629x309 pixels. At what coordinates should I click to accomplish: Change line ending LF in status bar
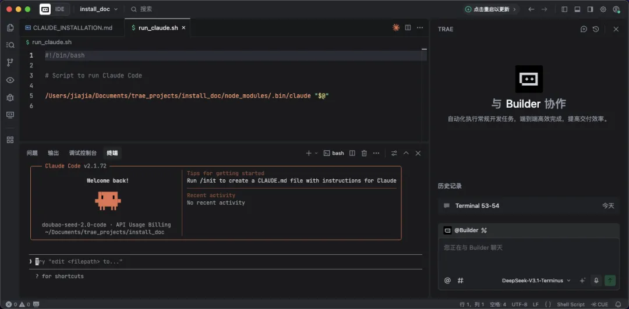pyautogui.click(x=535, y=304)
